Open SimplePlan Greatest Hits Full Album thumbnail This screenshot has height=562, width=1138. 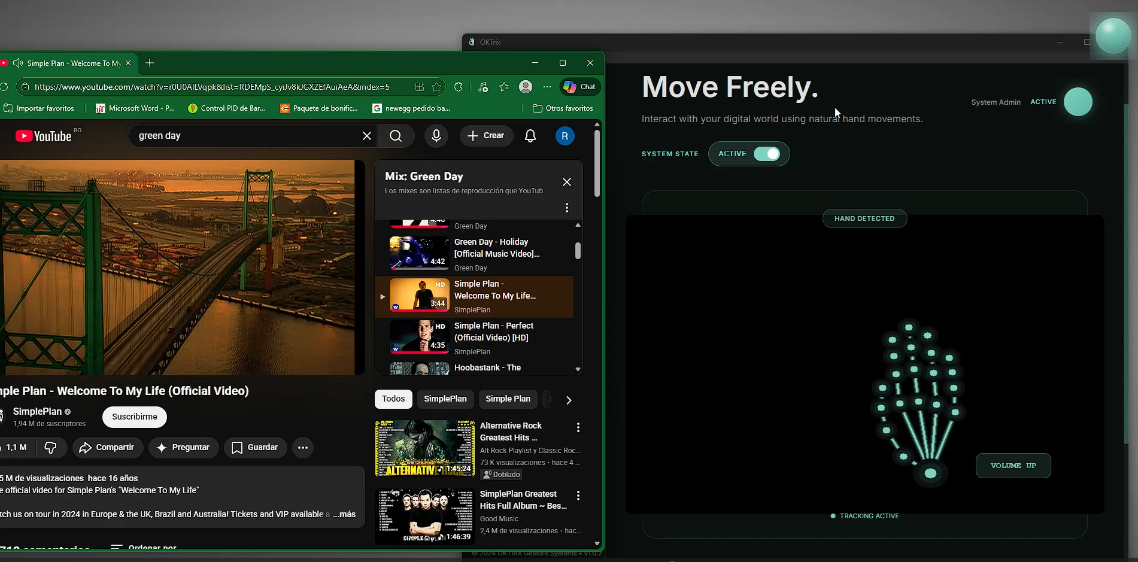(x=425, y=517)
